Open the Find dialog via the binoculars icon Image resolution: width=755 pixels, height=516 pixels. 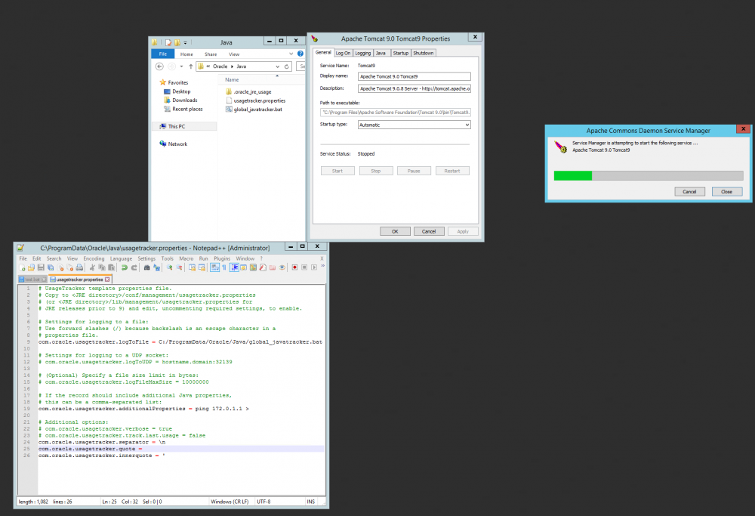point(146,267)
